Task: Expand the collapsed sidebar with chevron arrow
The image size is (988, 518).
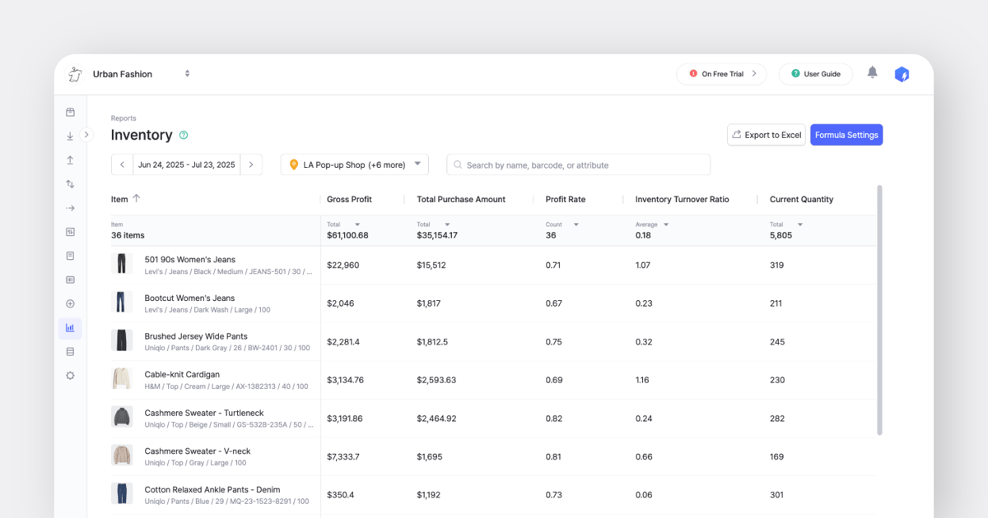Action: pyautogui.click(x=87, y=135)
